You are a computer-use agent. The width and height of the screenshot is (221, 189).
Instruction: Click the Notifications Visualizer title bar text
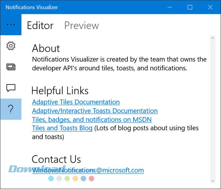point(32,7)
